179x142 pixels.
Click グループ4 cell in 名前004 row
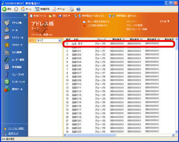[x=100, y=62]
